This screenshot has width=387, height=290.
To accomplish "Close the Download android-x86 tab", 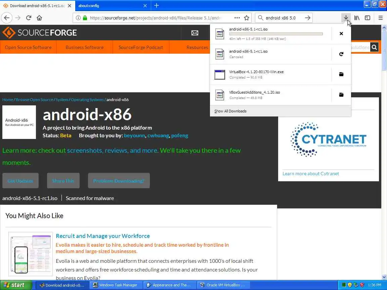I will click(x=70, y=5).
